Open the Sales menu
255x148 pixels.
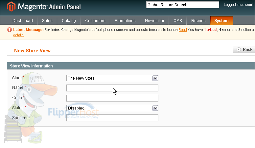coord(47,21)
